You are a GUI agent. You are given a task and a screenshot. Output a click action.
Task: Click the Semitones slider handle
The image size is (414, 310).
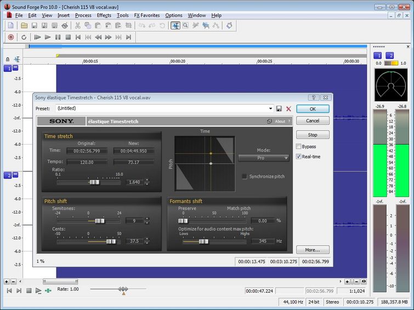click(100, 221)
